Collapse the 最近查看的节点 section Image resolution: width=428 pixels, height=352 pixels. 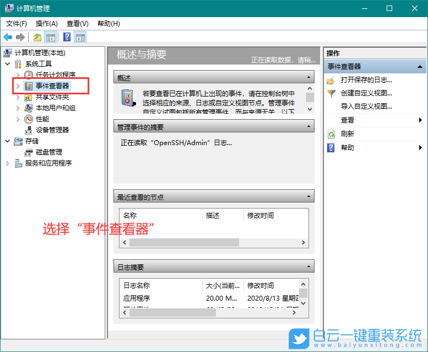[308, 196]
